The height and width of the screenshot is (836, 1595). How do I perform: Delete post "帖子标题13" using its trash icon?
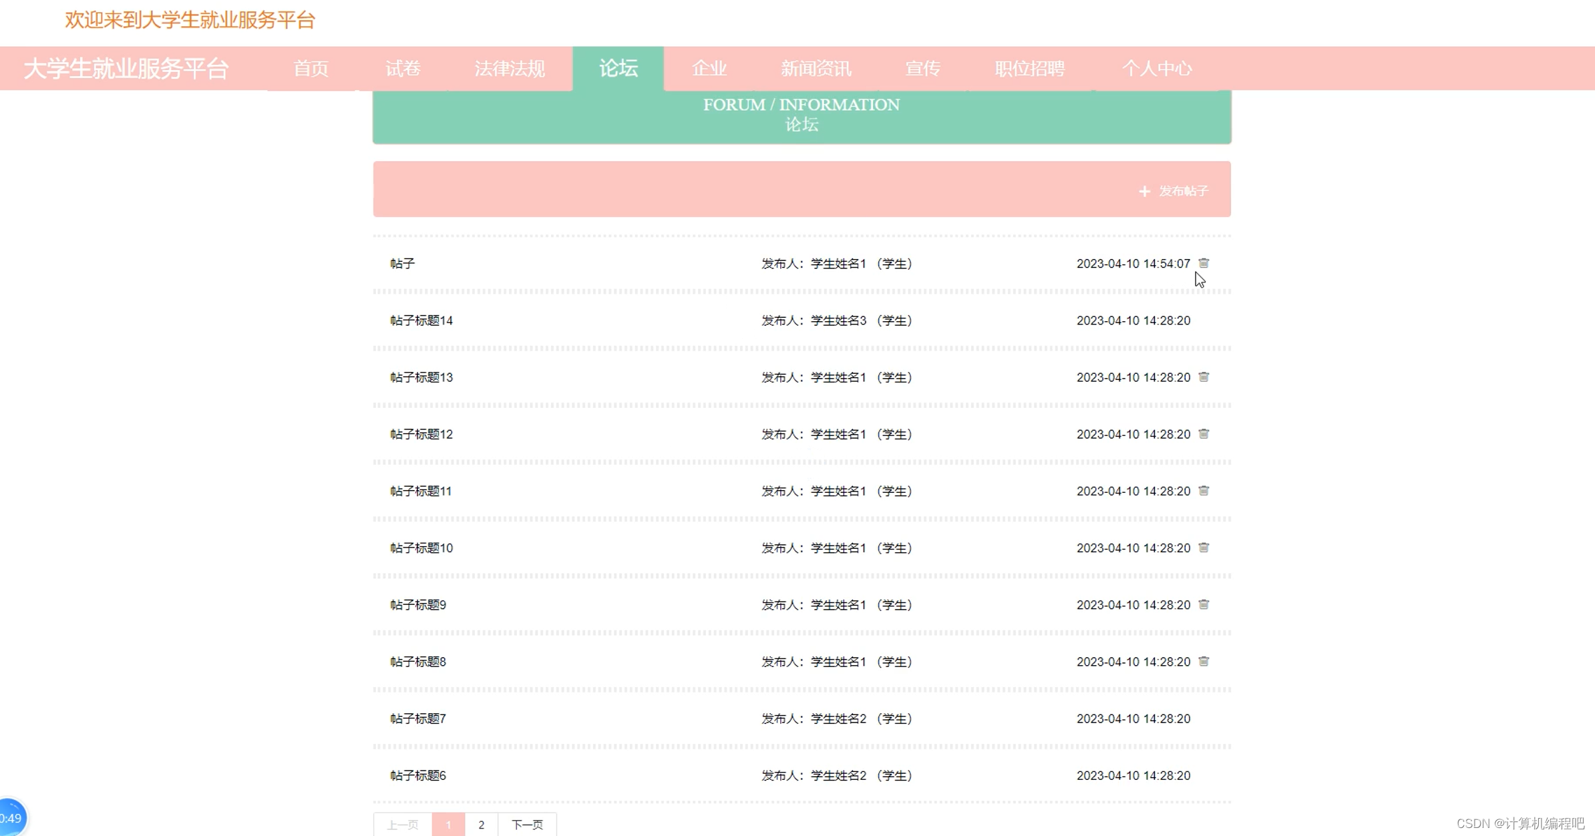[1204, 377]
